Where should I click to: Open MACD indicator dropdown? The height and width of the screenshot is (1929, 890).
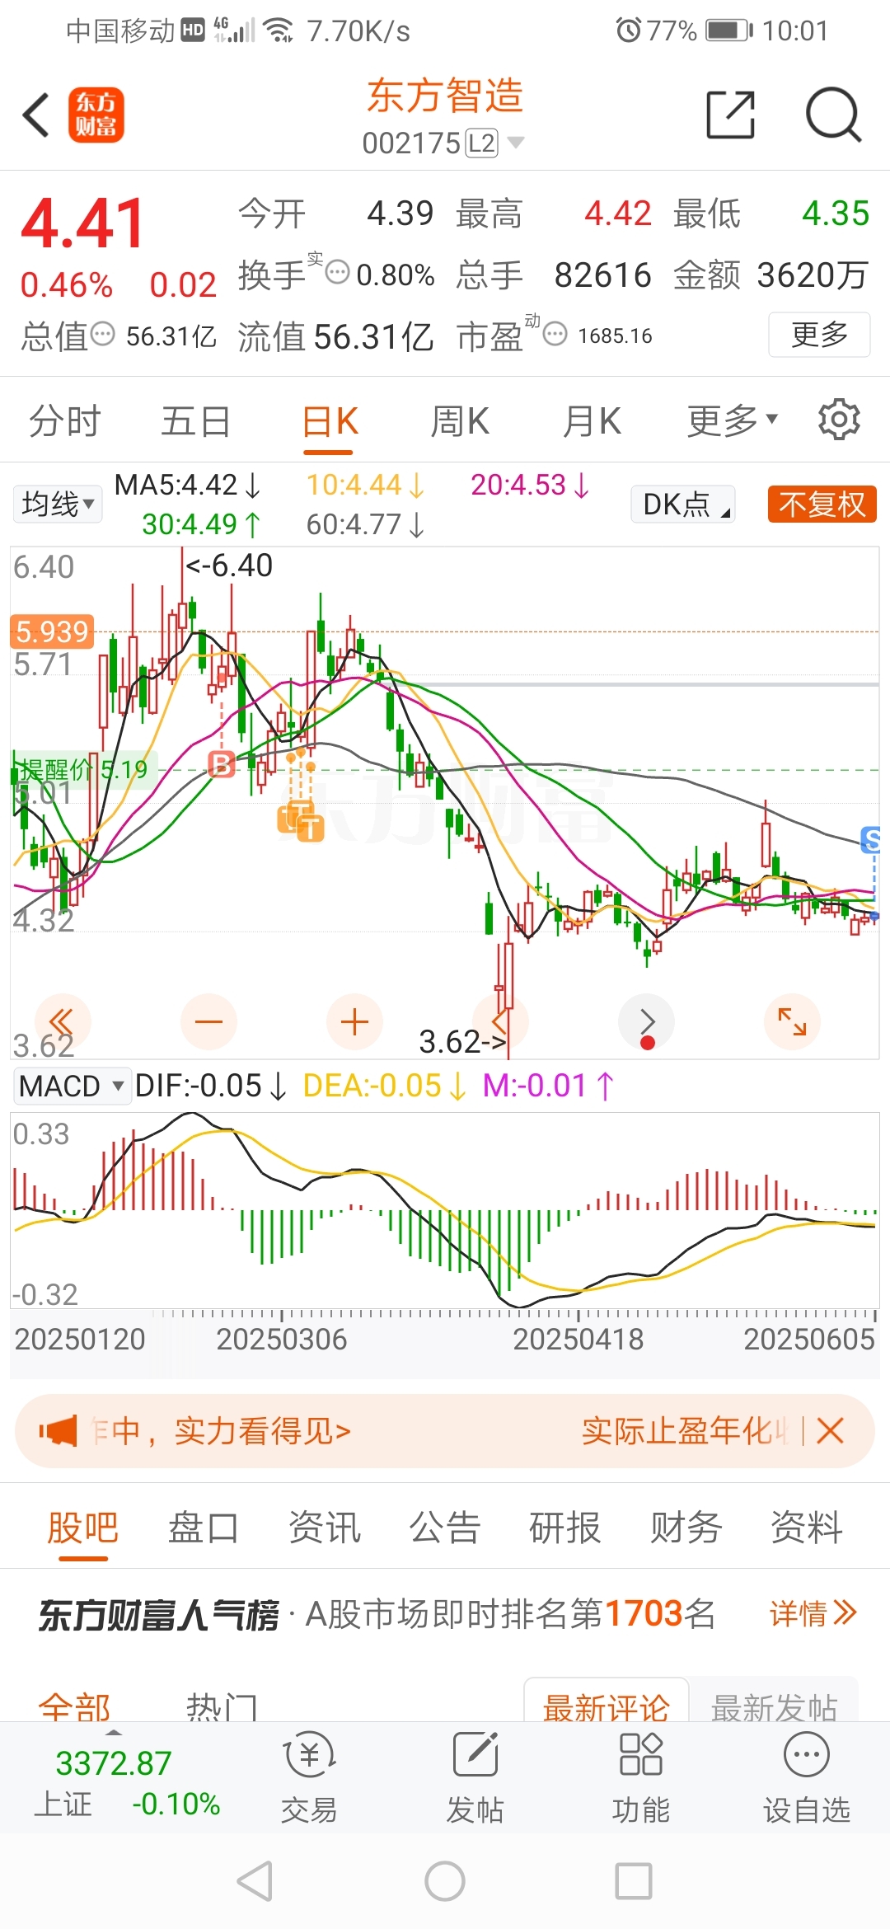[71, 1086]
